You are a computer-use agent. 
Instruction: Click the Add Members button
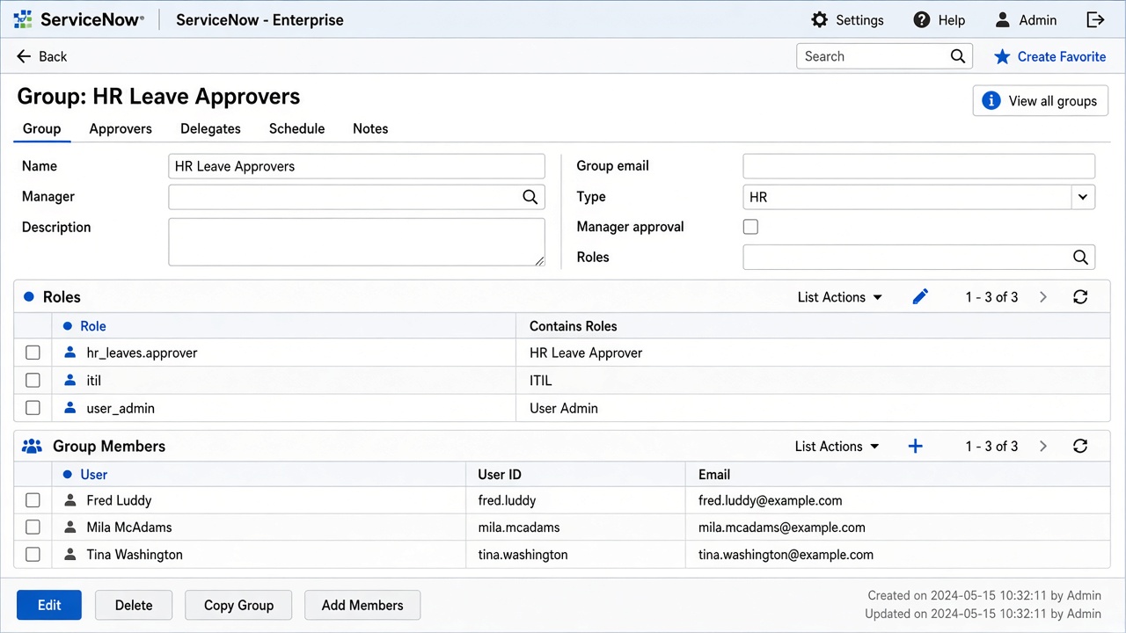click(362, 605)
